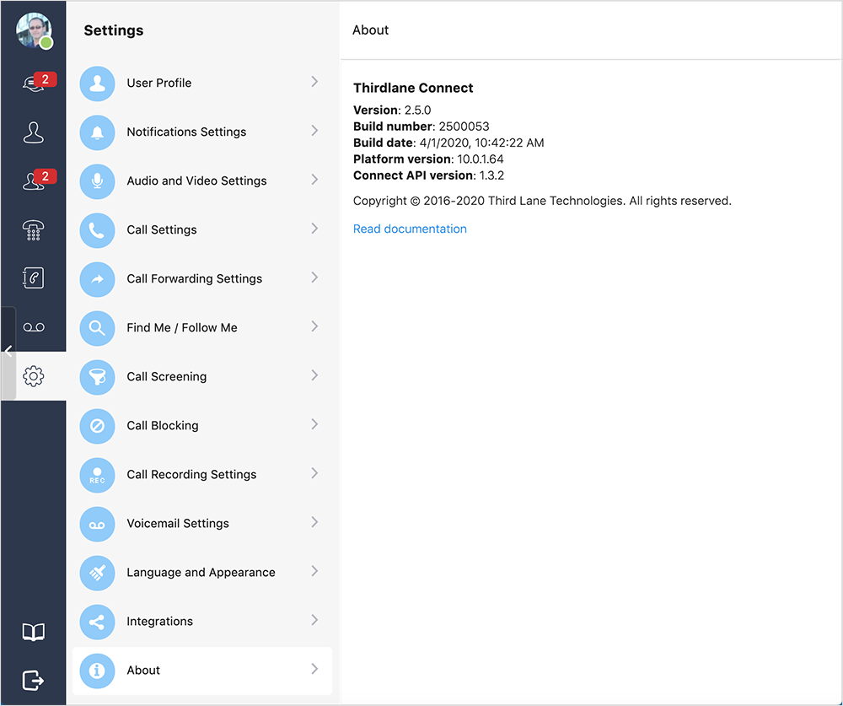Click the user avatar profile picture
Viewport: 843px width, 706px height.
(34, 30)
